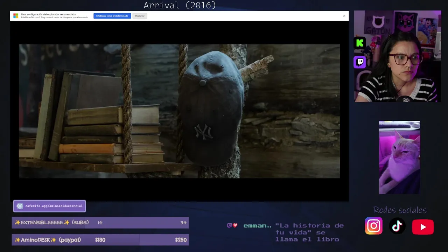Open the YouTube icon under Redes sociales

pyautogui.click(x=423, y=227)
